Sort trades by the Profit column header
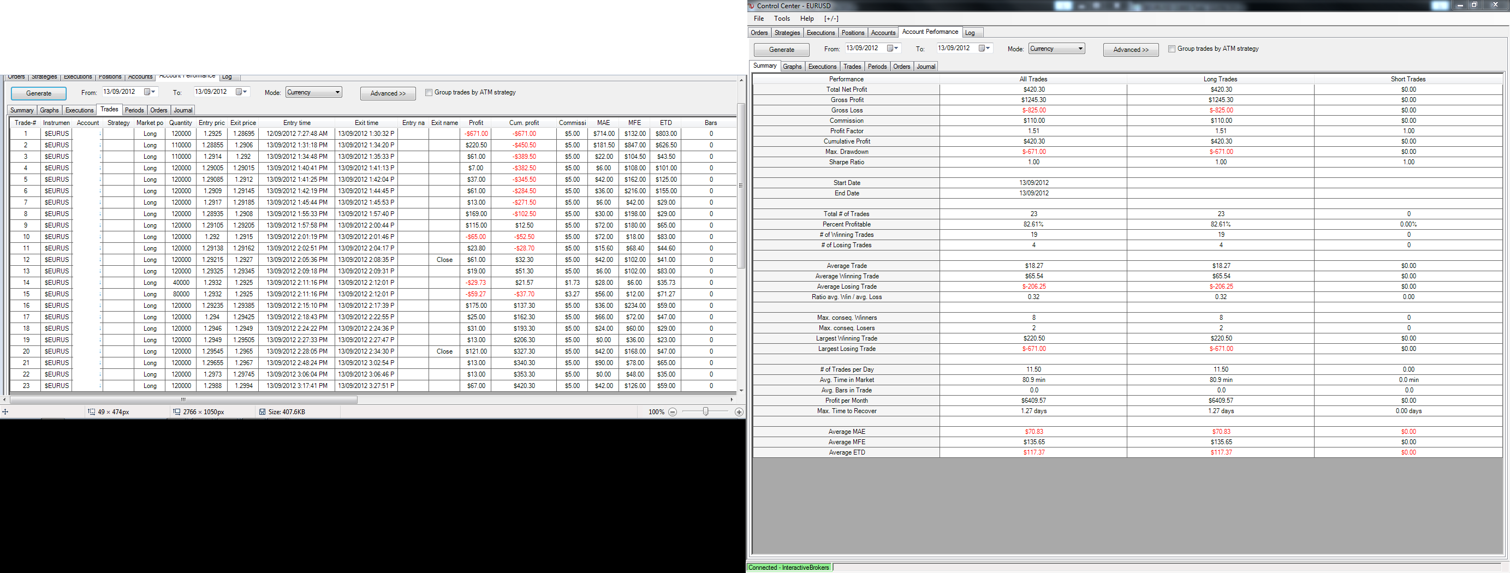Viewport: 1510px width, 573px height. click(476, 123)
